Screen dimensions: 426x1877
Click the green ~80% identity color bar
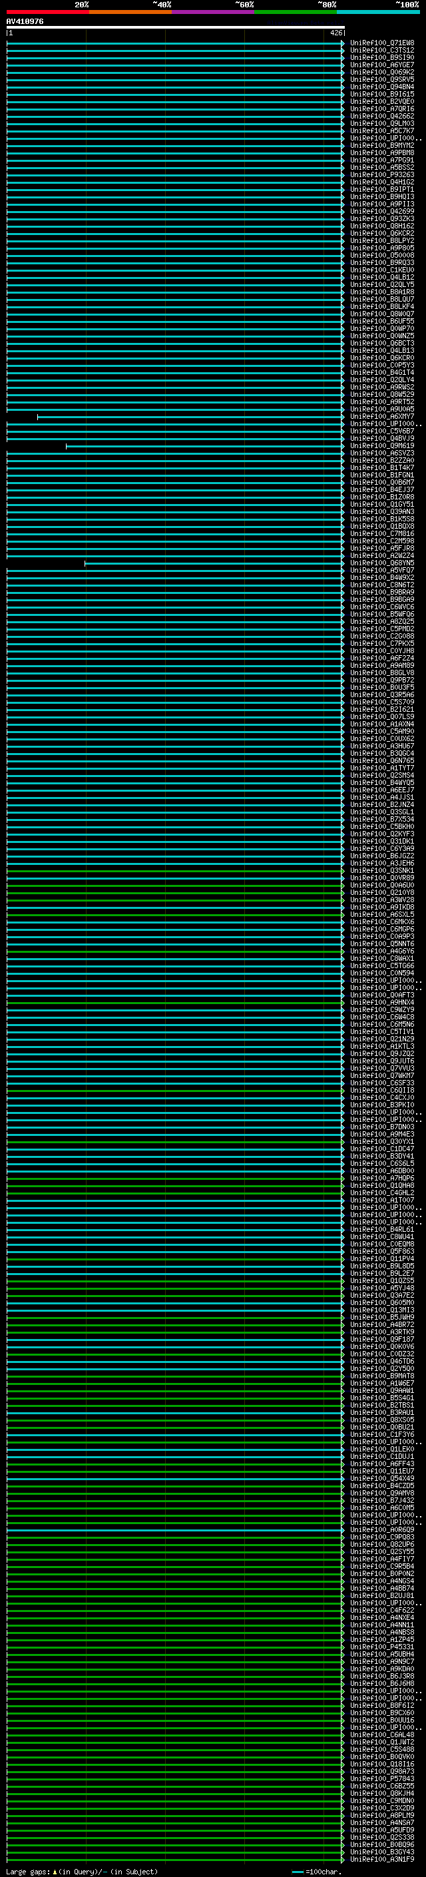click(x=296, y=12)
